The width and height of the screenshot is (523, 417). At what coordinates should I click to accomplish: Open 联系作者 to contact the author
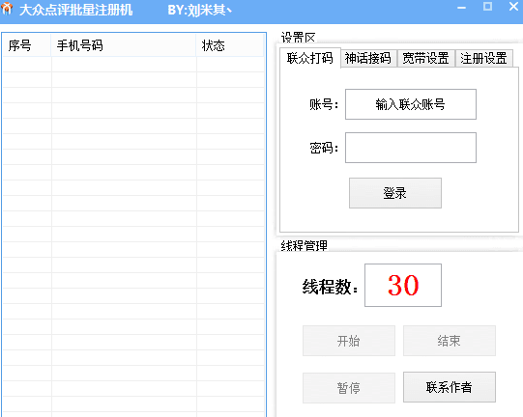[x=450, y=387]
